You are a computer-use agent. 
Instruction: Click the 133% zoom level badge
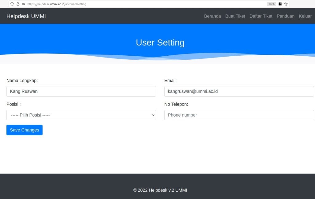tap(271, 4)
